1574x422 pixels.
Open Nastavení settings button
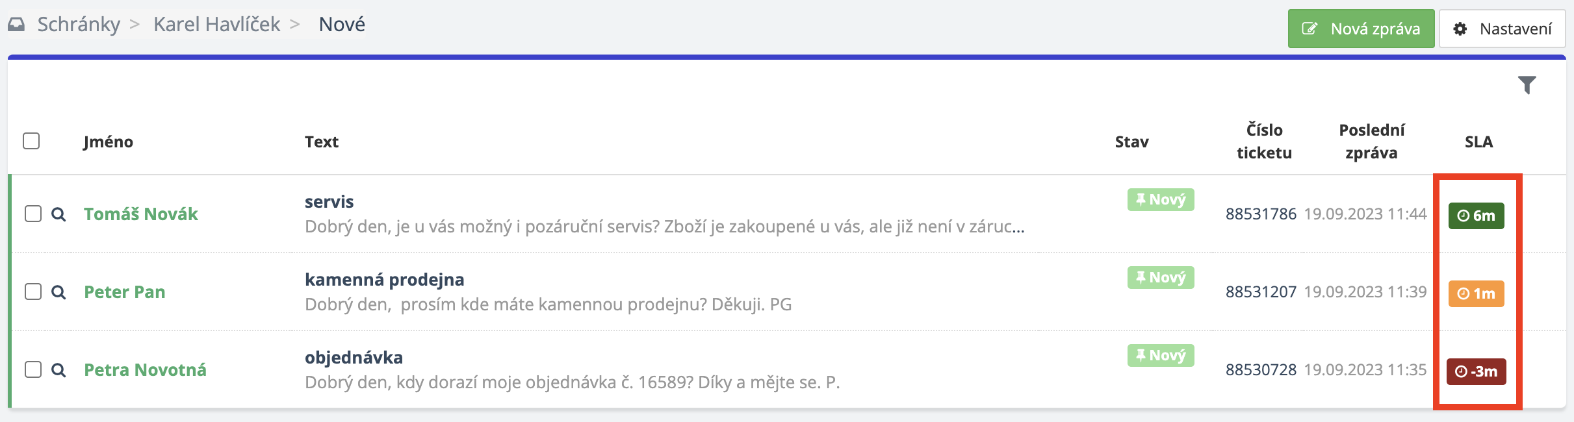click(x=1502, y=29)
